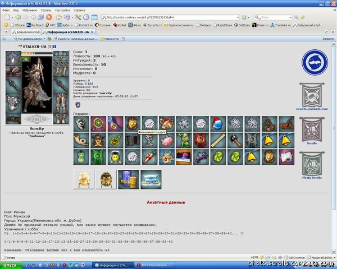337x269 pixels.
Task: Select the pink pig gift icon
Action: [167, 140]
